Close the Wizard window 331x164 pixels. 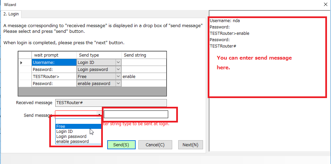tap(325, 5)
